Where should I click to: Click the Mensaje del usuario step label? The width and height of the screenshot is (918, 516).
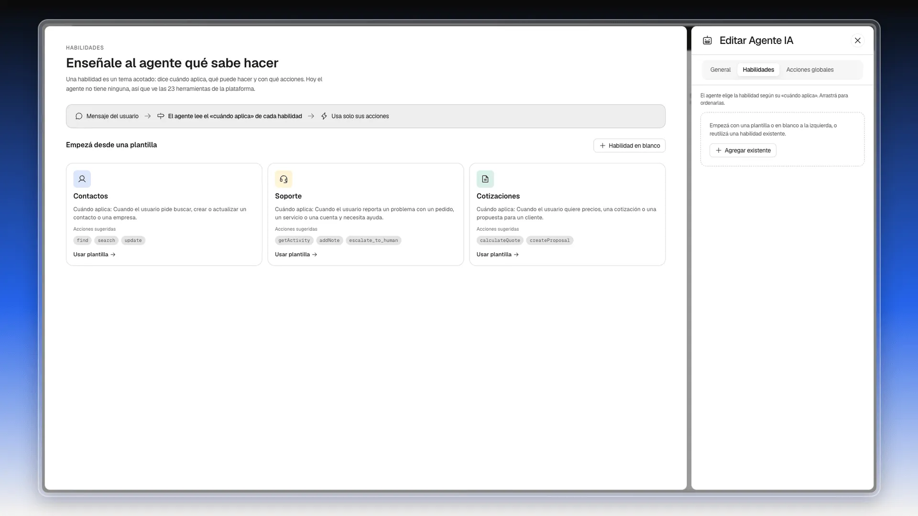point(112,116)
